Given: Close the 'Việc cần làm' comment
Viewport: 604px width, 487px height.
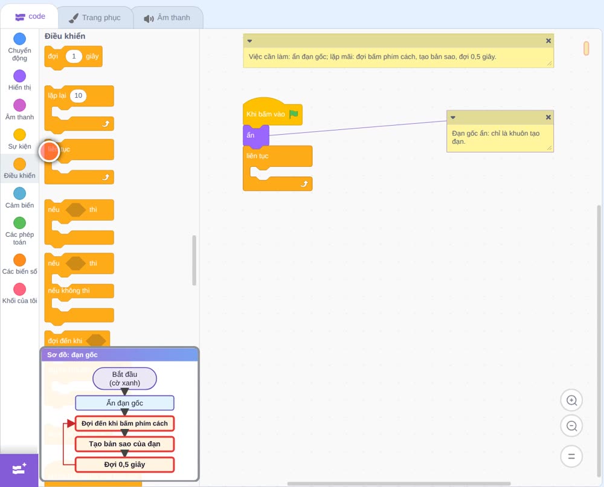Looking at the screenshot, I should click(548, 41).
